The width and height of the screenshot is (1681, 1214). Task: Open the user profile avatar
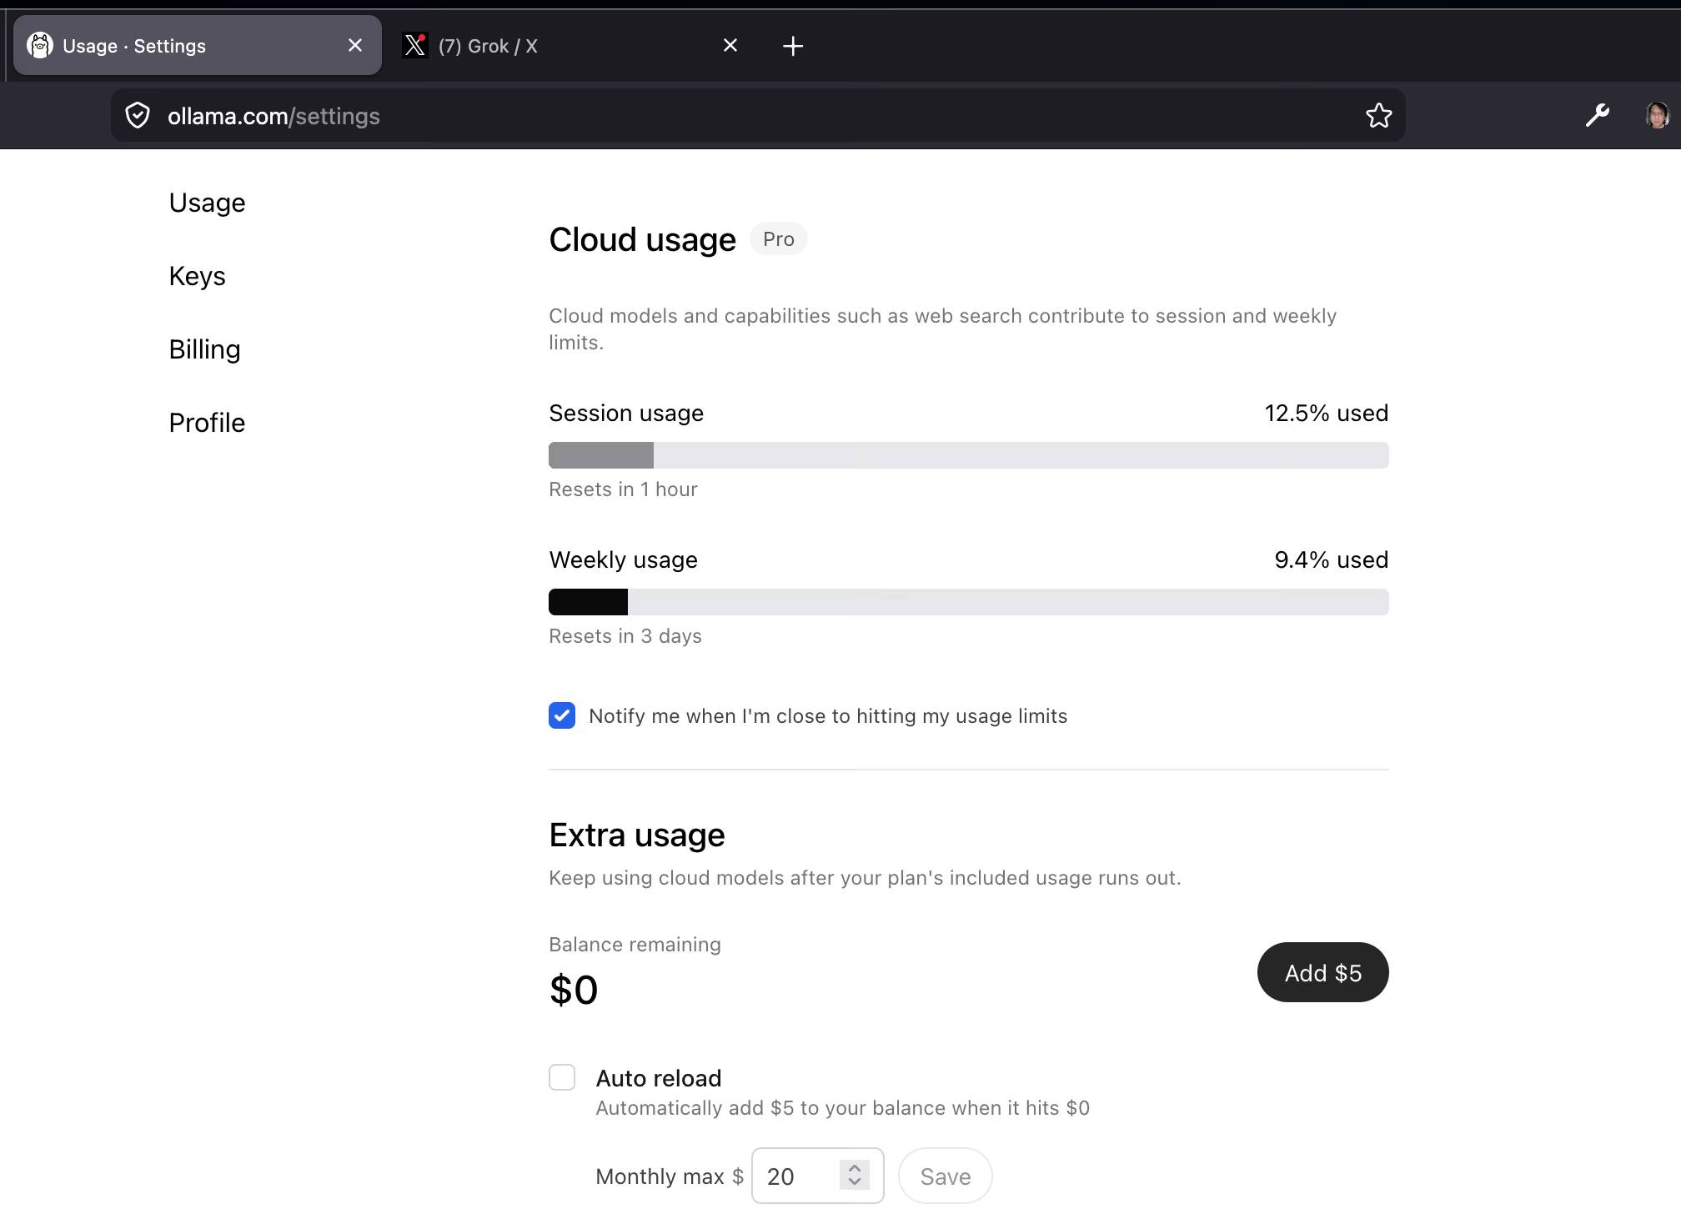1657,115
